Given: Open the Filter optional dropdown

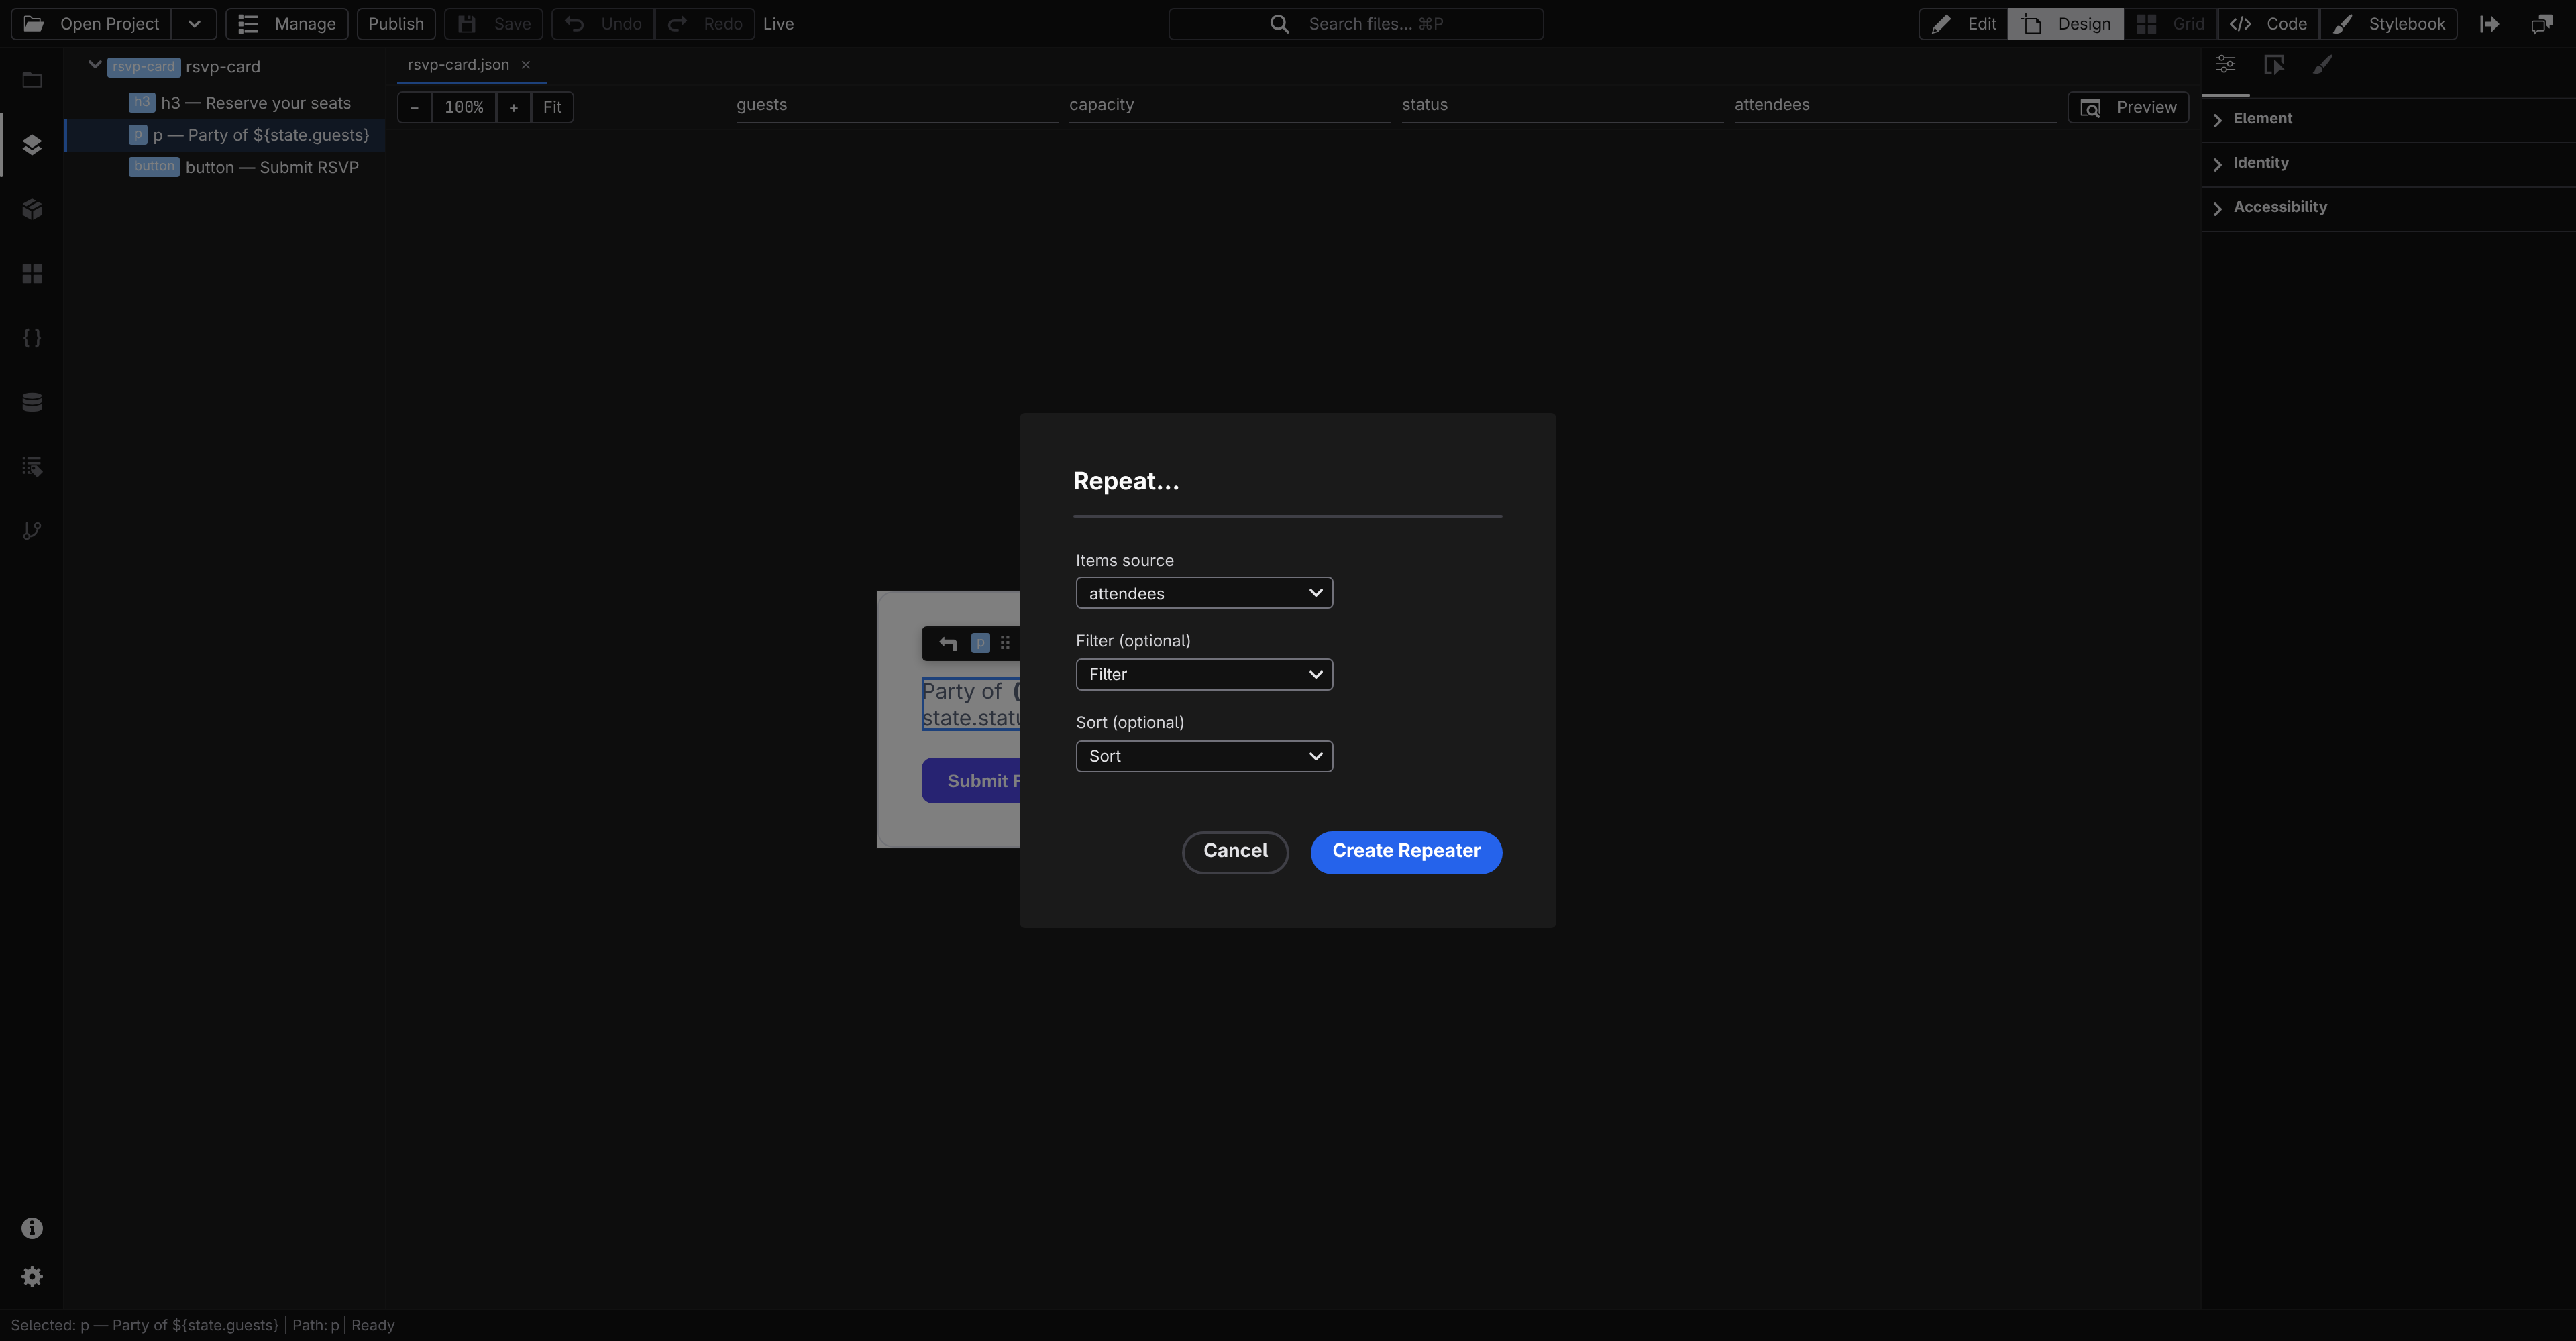Looking at the screenshot, I should click(x=1204, y=675).
